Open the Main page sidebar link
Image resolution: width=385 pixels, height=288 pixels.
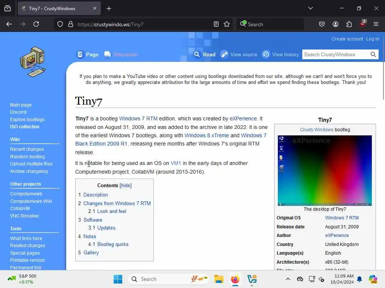coord(21,105)
